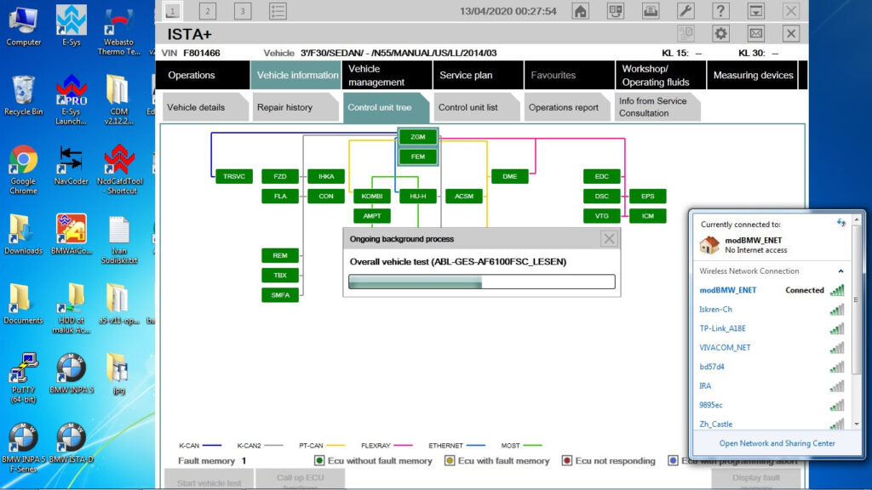This screenshot has width=872, height=490.
Task: Click the two-panel compare icon next to home
Action: tap(616, 11)
